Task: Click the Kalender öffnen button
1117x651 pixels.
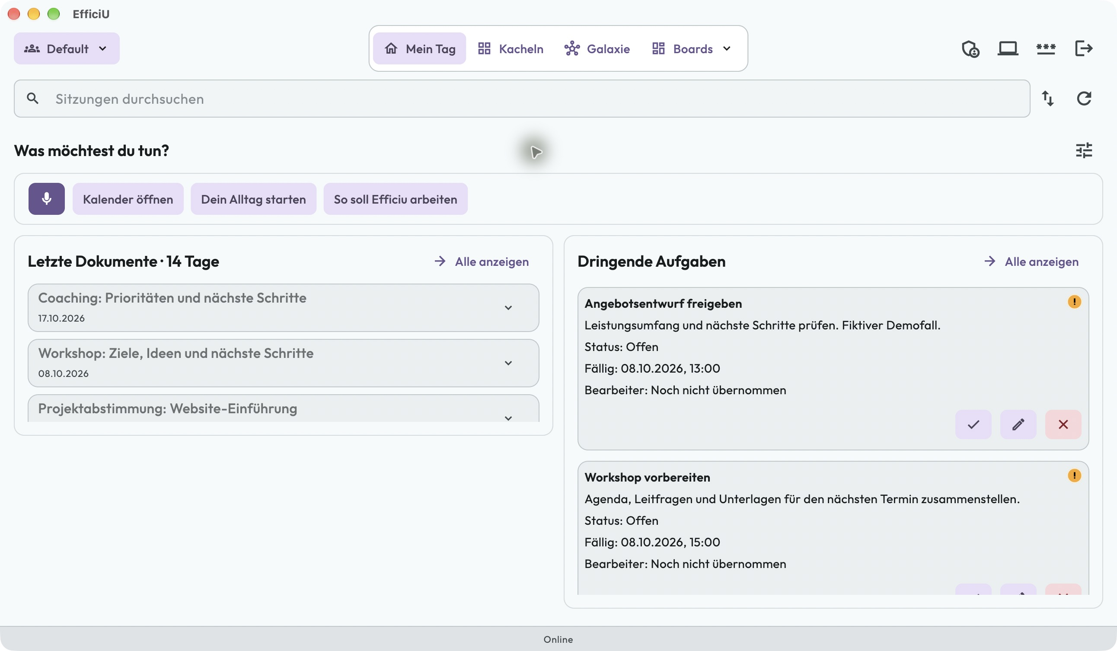Action: point(128,199)
